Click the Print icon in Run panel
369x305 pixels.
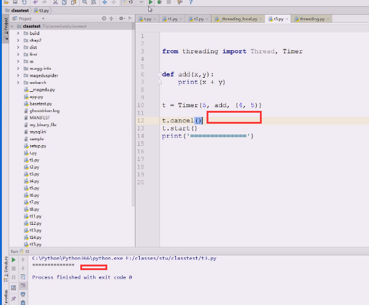pos(23,295)
